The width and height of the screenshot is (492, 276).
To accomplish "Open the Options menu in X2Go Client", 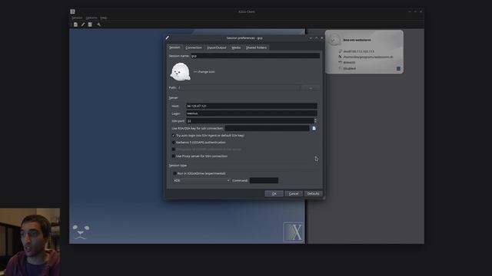I will [91, 18].
